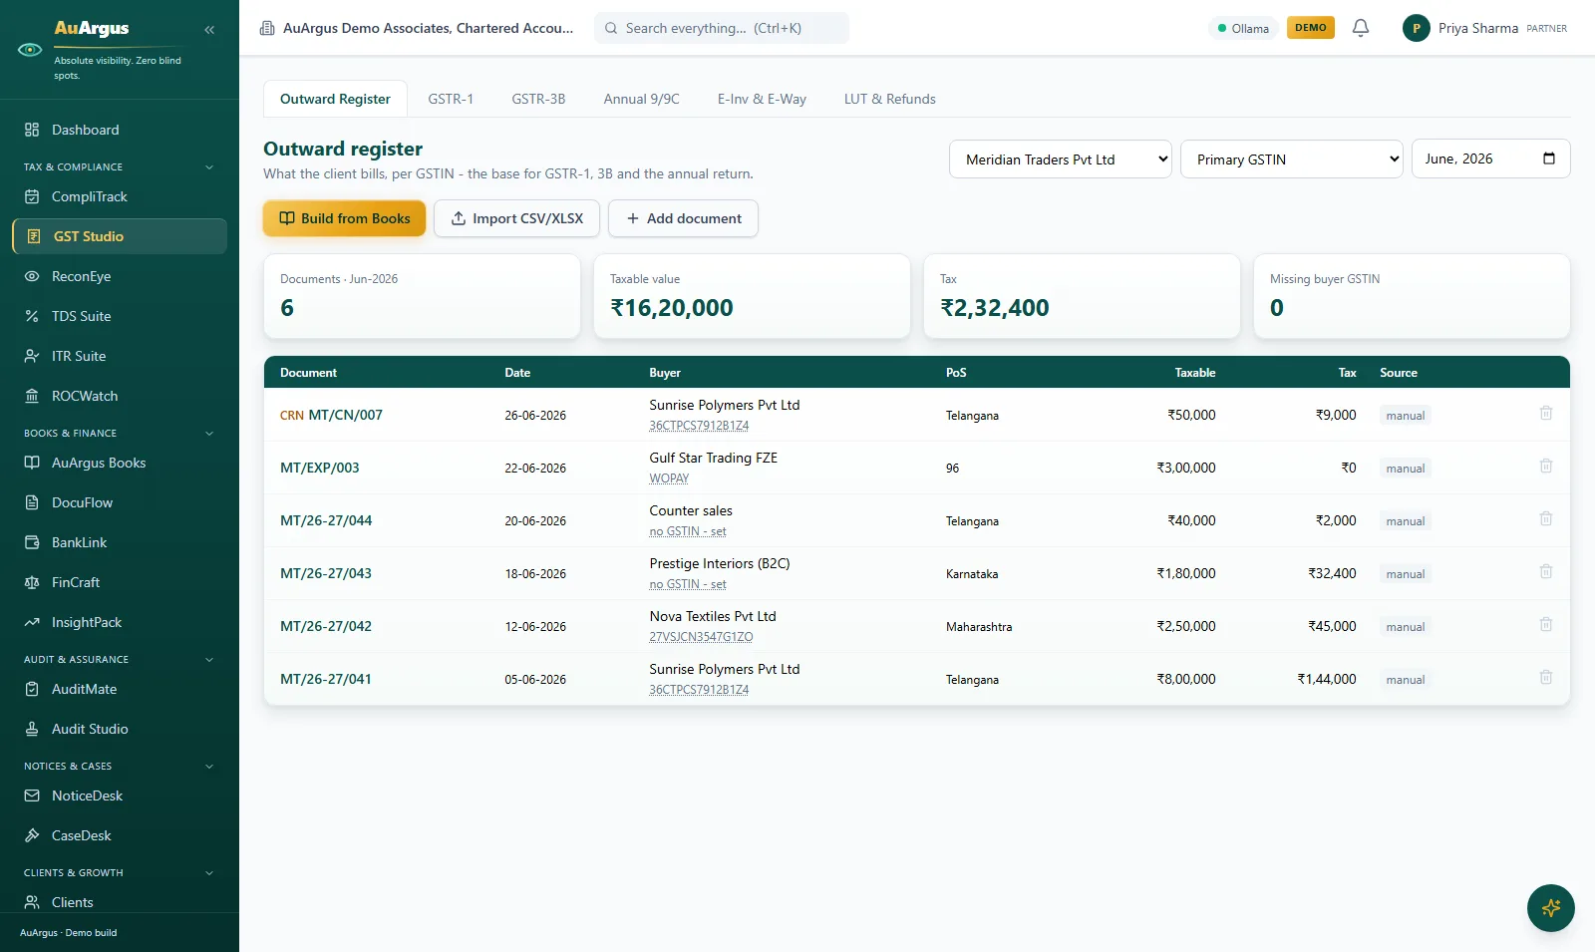This screenshot has width=1595, height=952.
Task: Open InsightPack in sidebar
Action: [x=120, y=622]
